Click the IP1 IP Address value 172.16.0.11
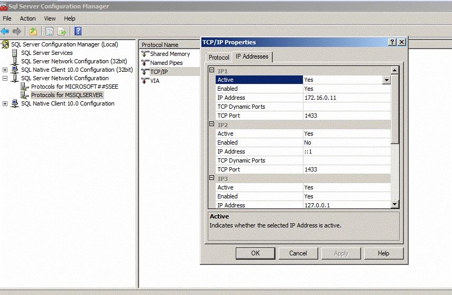This screenshot has width=452, height=295. click(347, 98)
